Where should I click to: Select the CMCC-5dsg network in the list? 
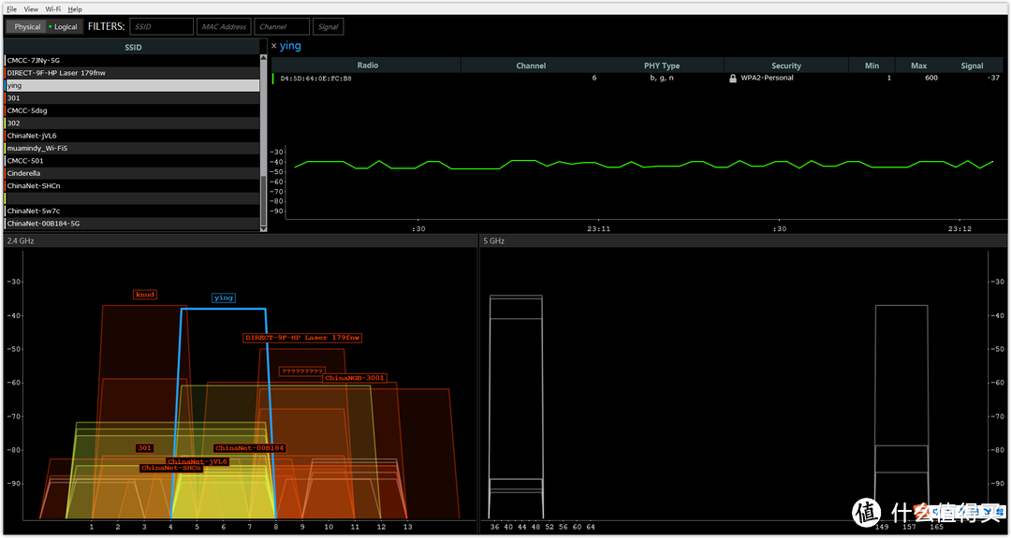click(x=132, y=110)
